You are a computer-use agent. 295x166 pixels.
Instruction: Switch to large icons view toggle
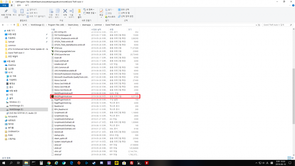(x=293, y=158)
